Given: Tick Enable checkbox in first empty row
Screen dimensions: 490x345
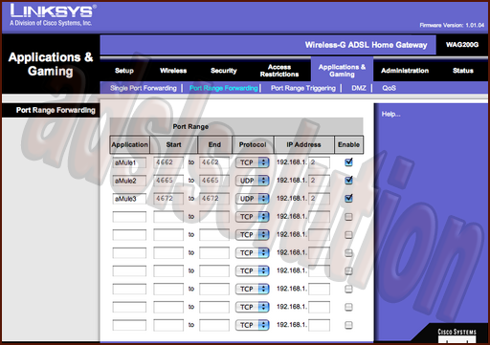Looking at the screenshot, I should pos(348,217).
